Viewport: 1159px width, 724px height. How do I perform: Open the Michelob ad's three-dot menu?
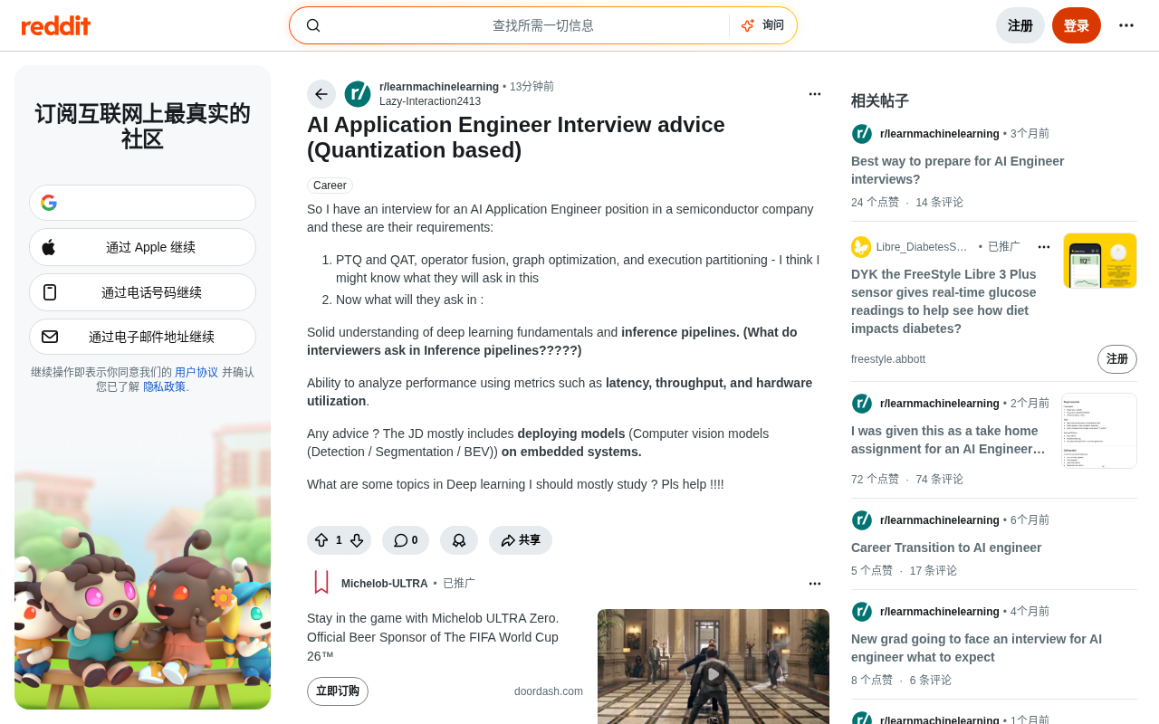coord(815,584)
